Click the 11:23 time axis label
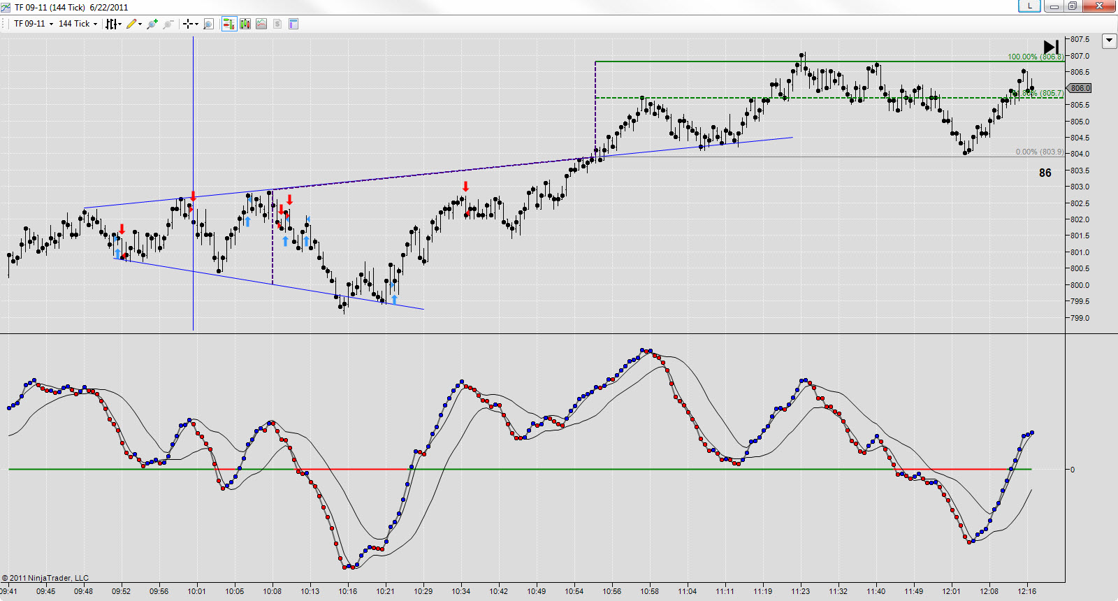This screenshot has width=1118, height=601. tap(800, 591)
